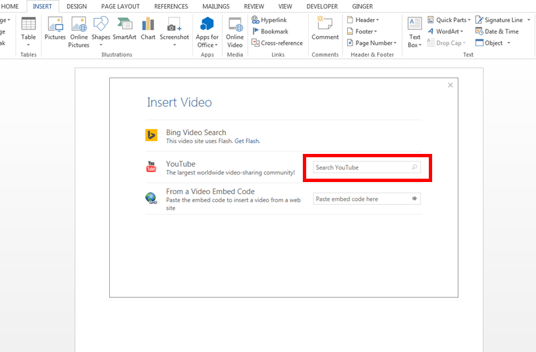Open the Table insert menu
This screenshot has width=536, height=352.
coord(28,32)
